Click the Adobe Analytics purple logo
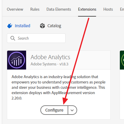This screenshot has height=124, width=124. click(17, 60)
